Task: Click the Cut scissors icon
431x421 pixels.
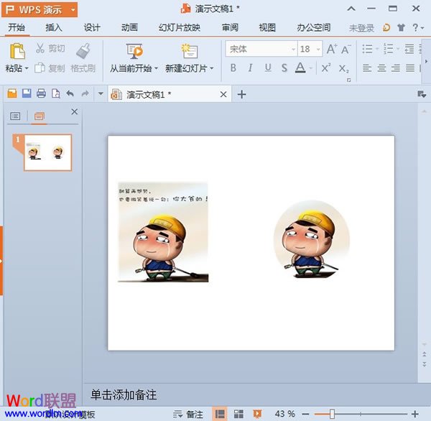Action: (x=40, y=48)
